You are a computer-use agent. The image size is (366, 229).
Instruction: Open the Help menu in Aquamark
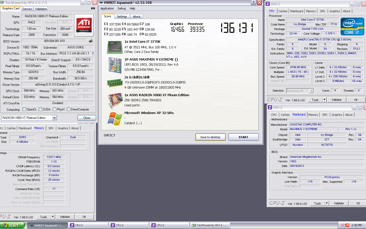[132, 8]
